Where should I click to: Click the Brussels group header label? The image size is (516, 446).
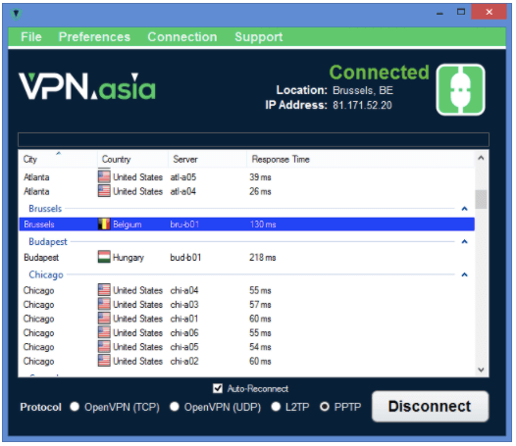pyautogui.click(x=45, y=209)
